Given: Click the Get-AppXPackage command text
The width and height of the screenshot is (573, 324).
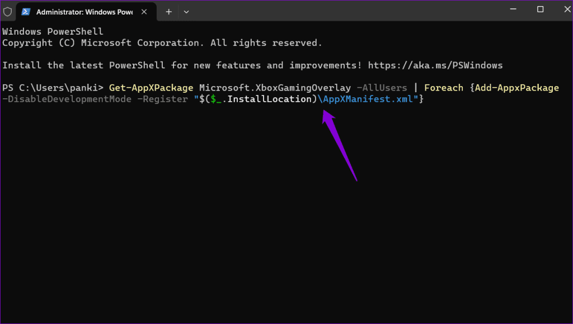Looking at the screenshot, I should (151, 88).
